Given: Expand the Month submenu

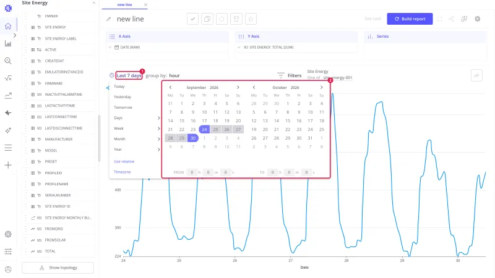Looking at the screenshot, I should click(137, 139).
